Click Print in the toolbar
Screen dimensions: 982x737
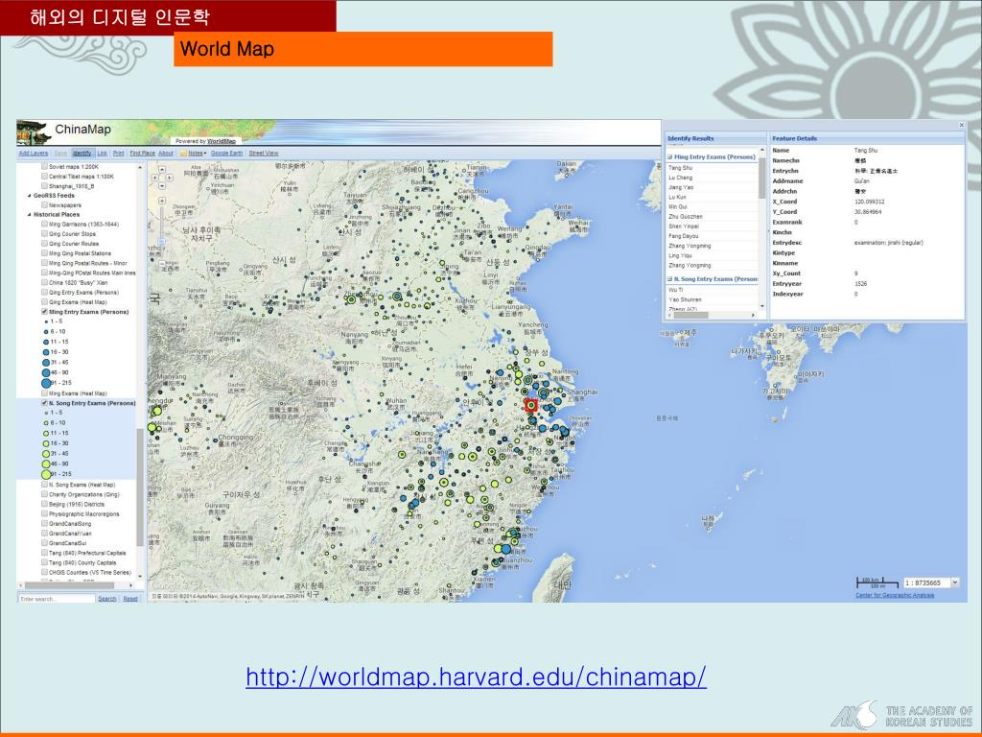pyautogui.click(x=118, y=153)
